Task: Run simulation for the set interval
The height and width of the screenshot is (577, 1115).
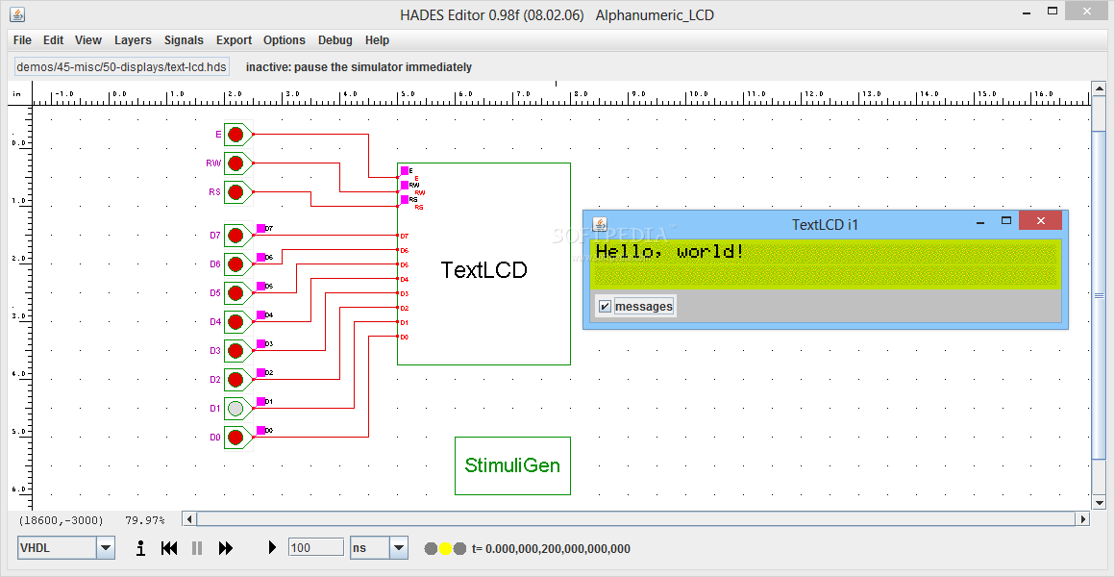Action: tap(272, 548)
